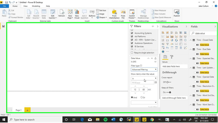Image resolution: width=218 pixels, height=123 pixels.
Task: Turn on Cross-report drillthrough toggle
Action: tap(169, 82)
